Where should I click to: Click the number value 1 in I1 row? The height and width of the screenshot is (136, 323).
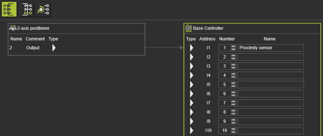click(x=225, y=48)
